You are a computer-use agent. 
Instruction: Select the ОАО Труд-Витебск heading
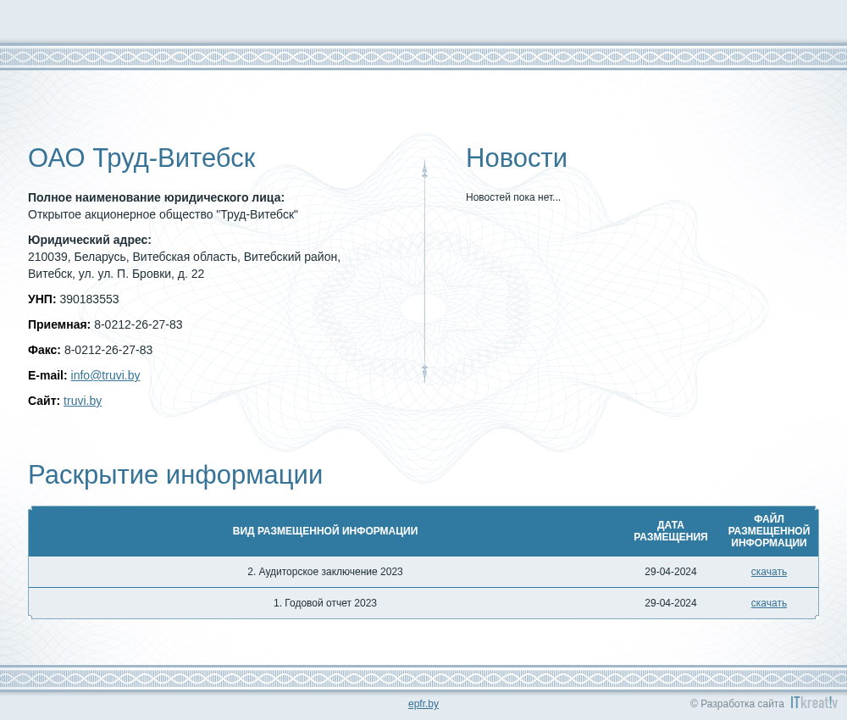click(x=141, y=158)
